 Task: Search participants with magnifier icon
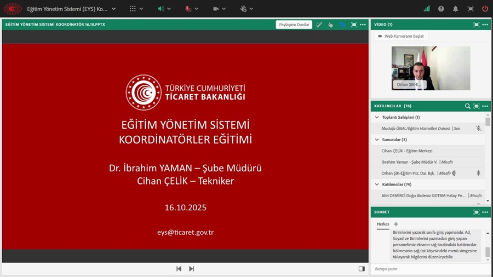[x=467, y=106]
